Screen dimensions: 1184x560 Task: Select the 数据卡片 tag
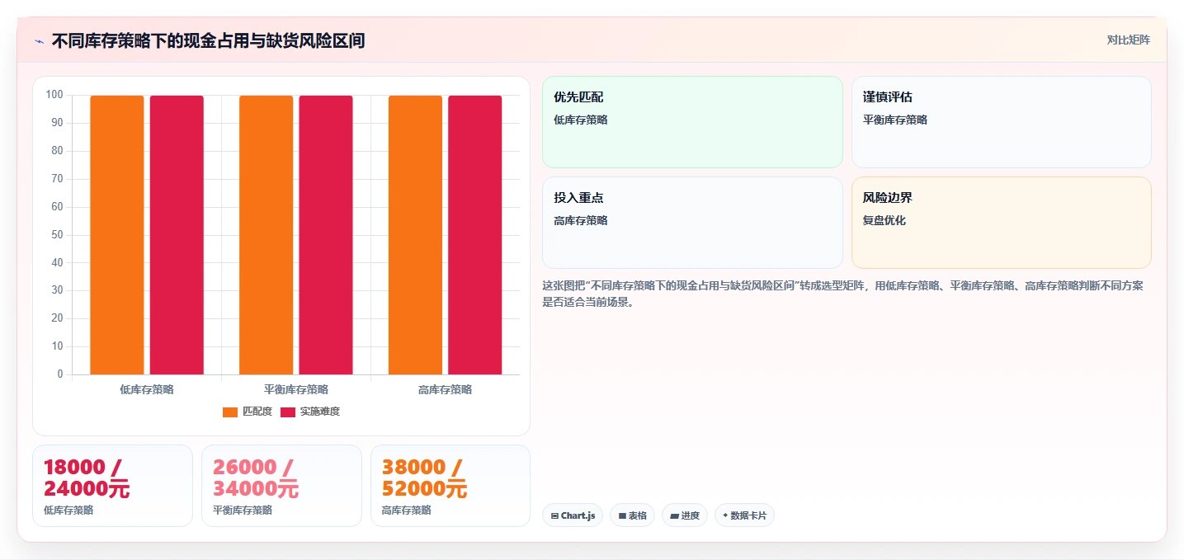(744, 515)
